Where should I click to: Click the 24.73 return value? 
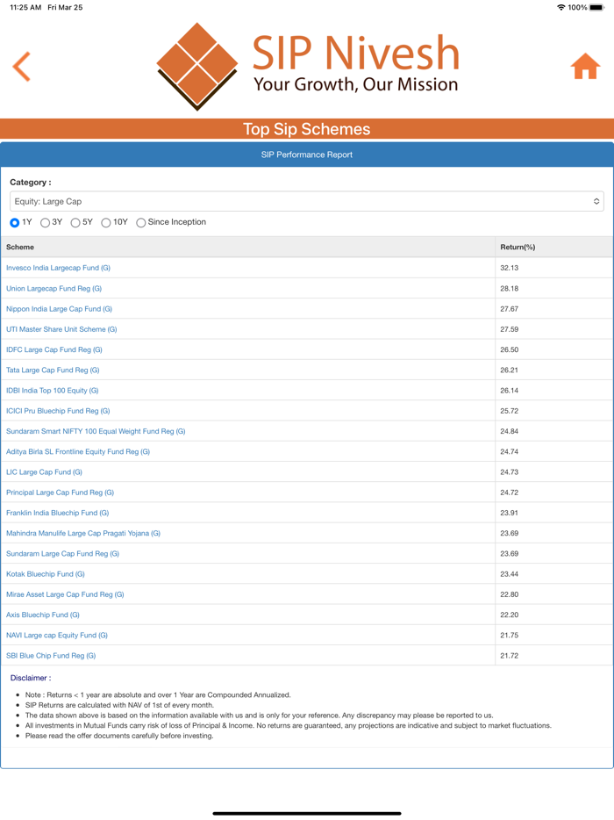pyautogui.click(x=510, y=471)
